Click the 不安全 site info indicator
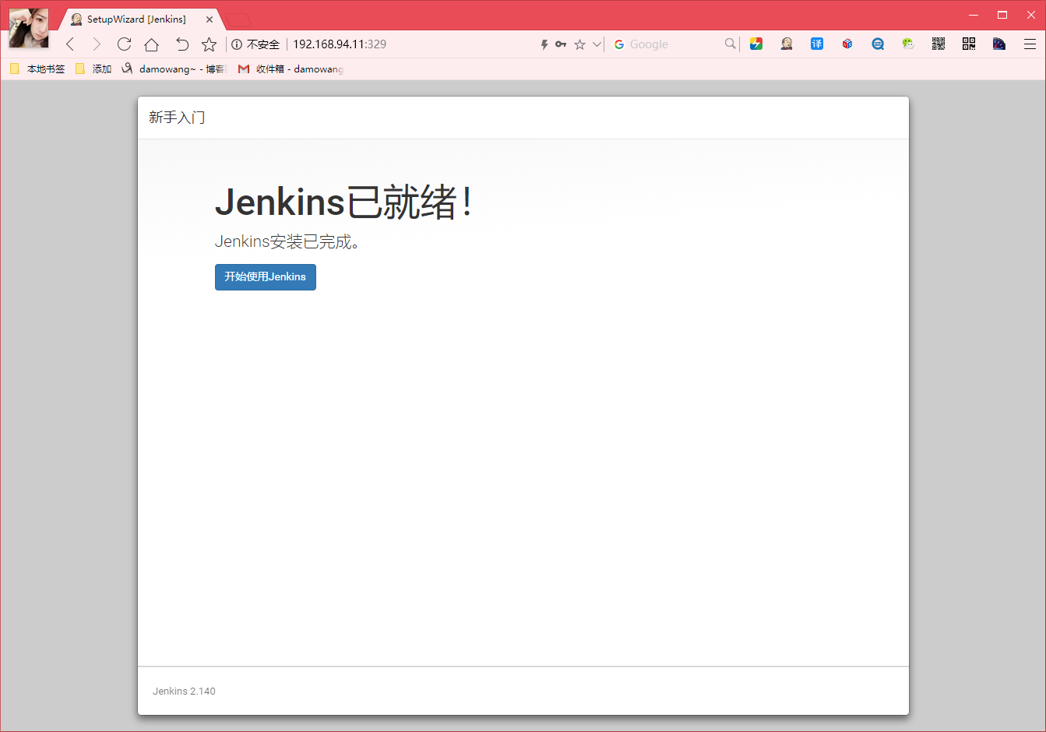This screenshot has height=732, width=1046. 255,44
